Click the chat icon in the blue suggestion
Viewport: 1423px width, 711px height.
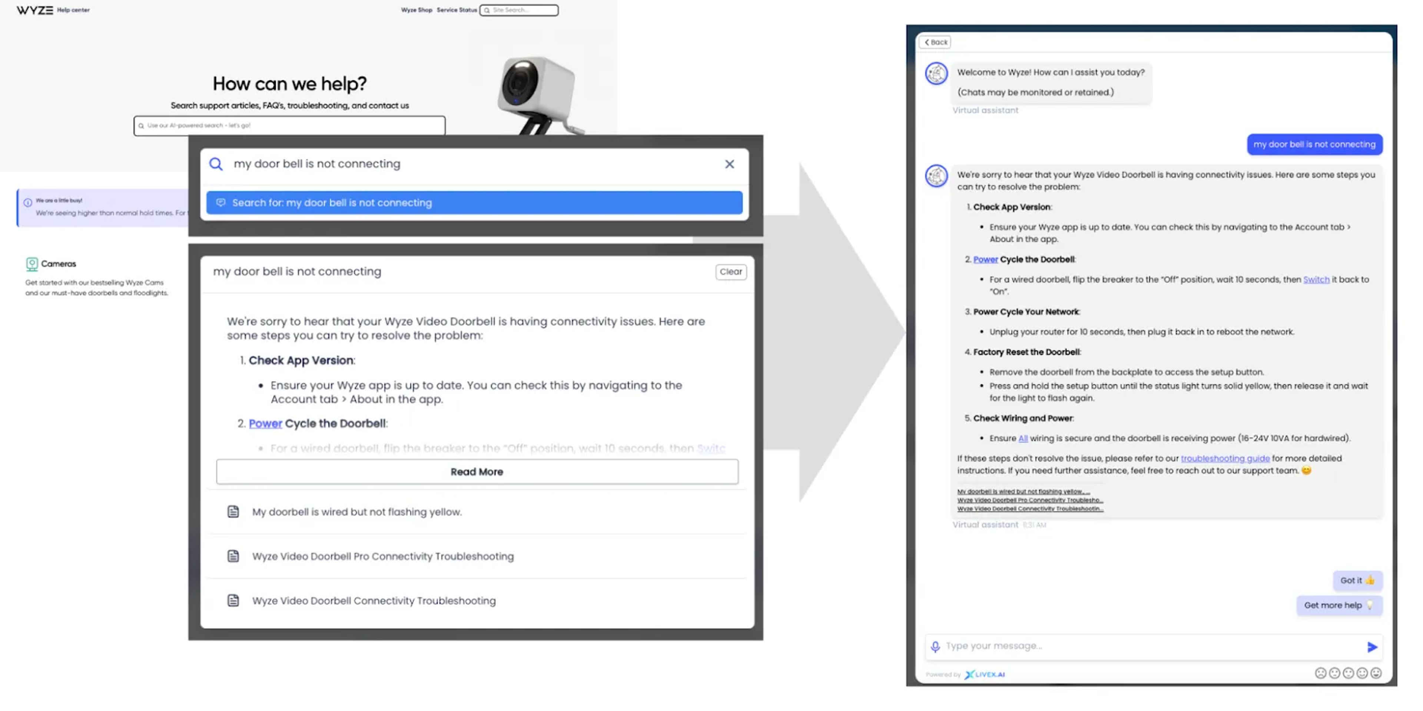point(220,203)
